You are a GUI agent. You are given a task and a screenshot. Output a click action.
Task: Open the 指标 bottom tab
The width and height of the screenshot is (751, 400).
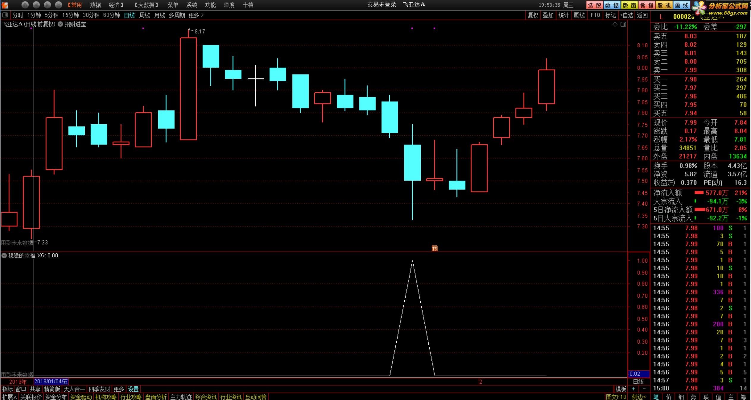(x=7, y=389)
